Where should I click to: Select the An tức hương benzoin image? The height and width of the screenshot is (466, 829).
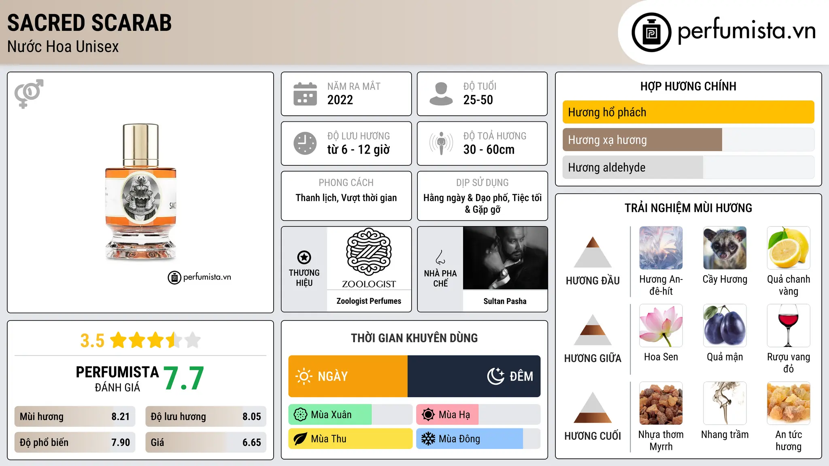click(789, 403)
